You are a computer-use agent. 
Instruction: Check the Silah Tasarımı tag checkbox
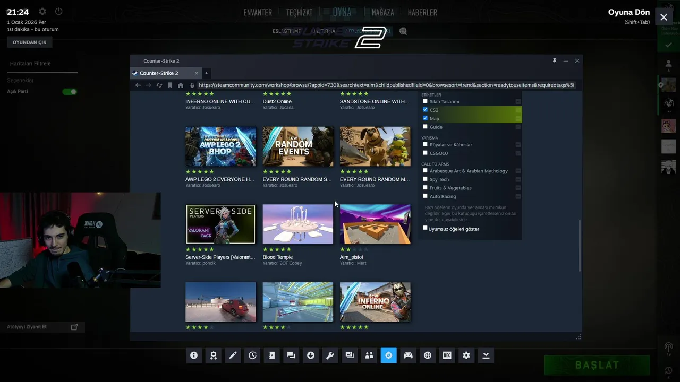[x=425, y=101]
